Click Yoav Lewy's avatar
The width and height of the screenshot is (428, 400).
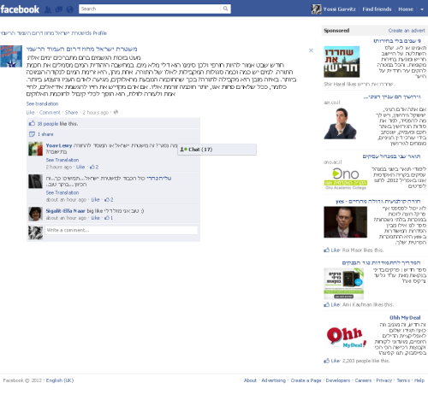point(36,149)
